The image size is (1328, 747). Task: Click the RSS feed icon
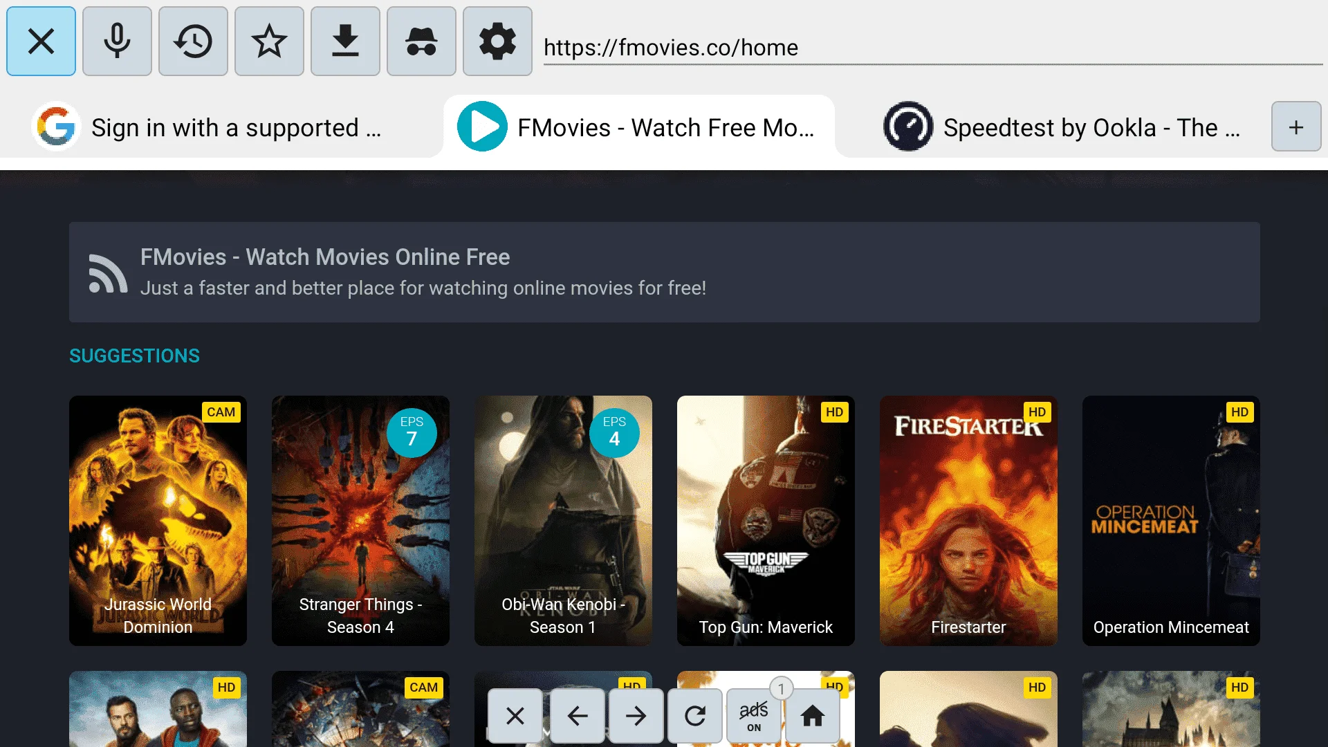click(108, 273)
